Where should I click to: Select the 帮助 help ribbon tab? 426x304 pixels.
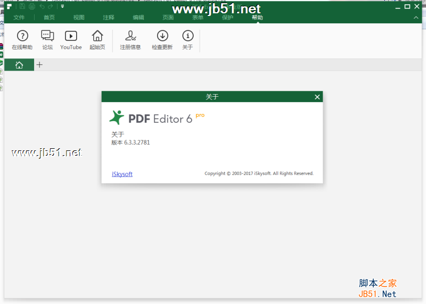[x=257, y=18]
